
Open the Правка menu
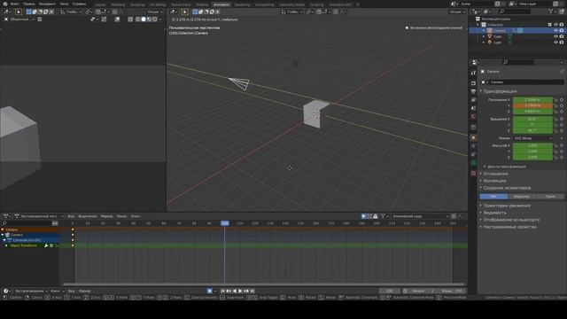pyautogui.click(x=28, y=4)
